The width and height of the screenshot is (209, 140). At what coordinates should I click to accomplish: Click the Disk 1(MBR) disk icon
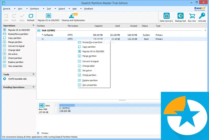pos(39,30)
